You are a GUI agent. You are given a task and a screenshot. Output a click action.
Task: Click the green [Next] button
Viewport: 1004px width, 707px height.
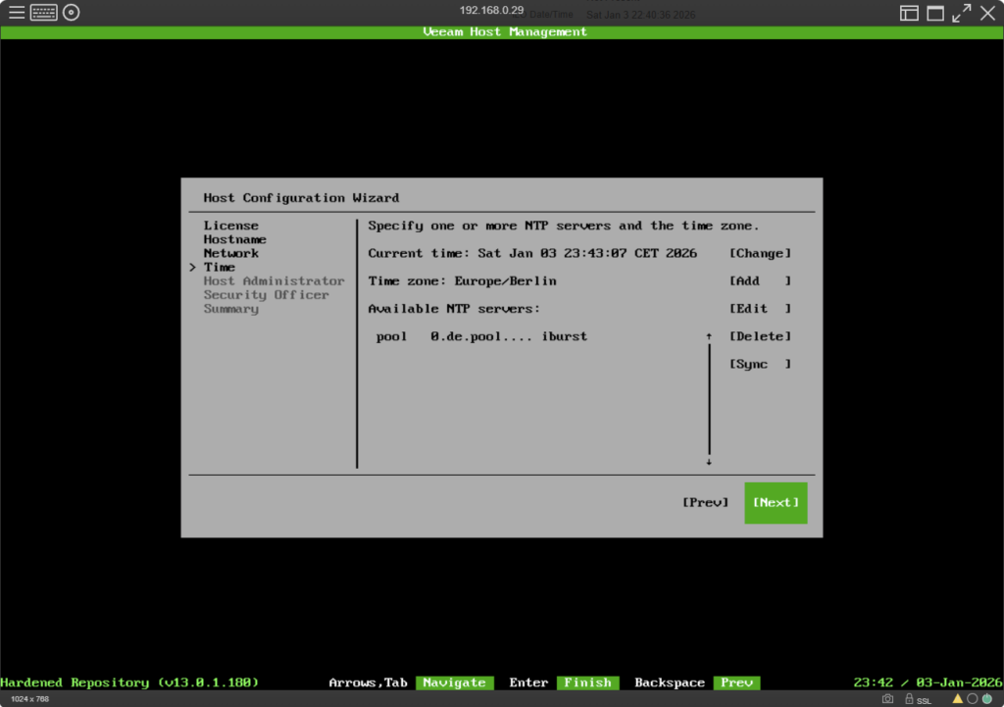[776, 503]
